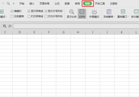Click the reading mode grid icon
The image size is (139, 97).
[2, 12]
